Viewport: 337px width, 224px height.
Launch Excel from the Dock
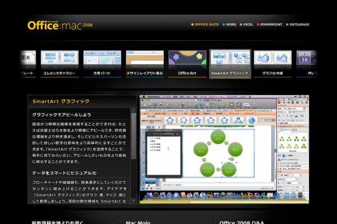click(x=243, y=195)
